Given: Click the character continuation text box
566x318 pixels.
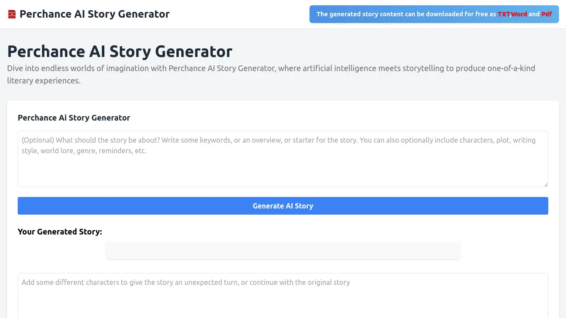Looking at the screenshot, I should click(x=283, y=296).
